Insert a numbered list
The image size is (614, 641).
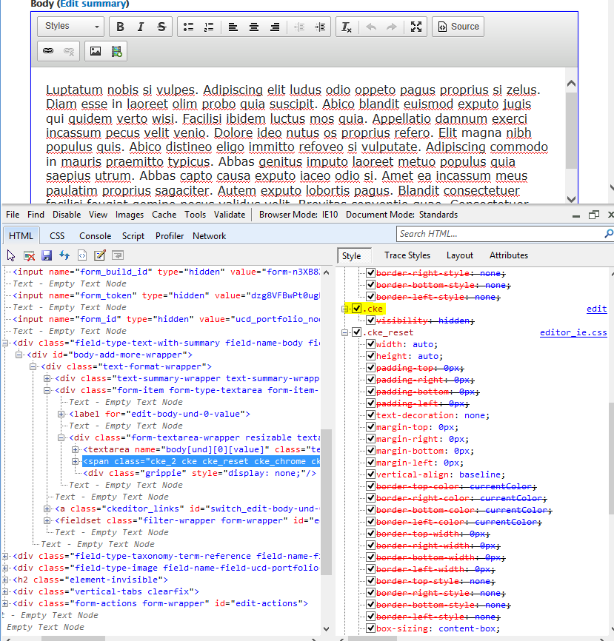click(209, 27)
